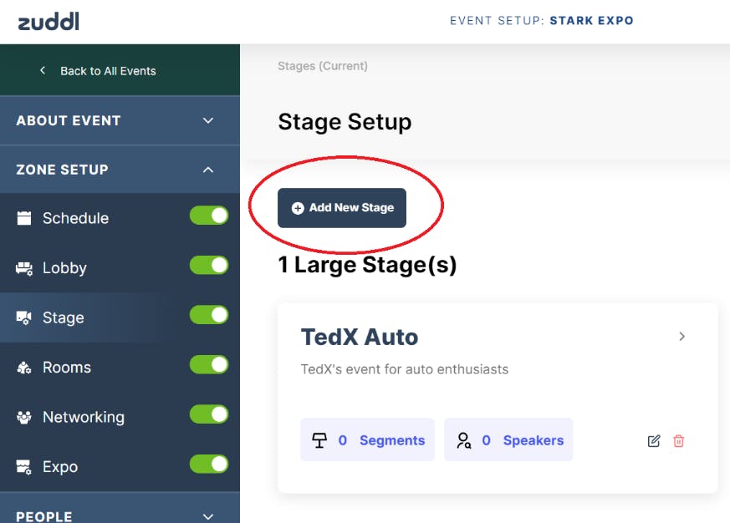Screen dimensions: 730x523
Task: Click the red delete trash icon for TedX Auto
Action: (678, 440)
